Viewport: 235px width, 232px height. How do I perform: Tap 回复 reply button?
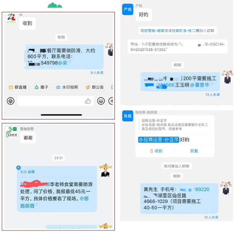(x=194, y=151)
